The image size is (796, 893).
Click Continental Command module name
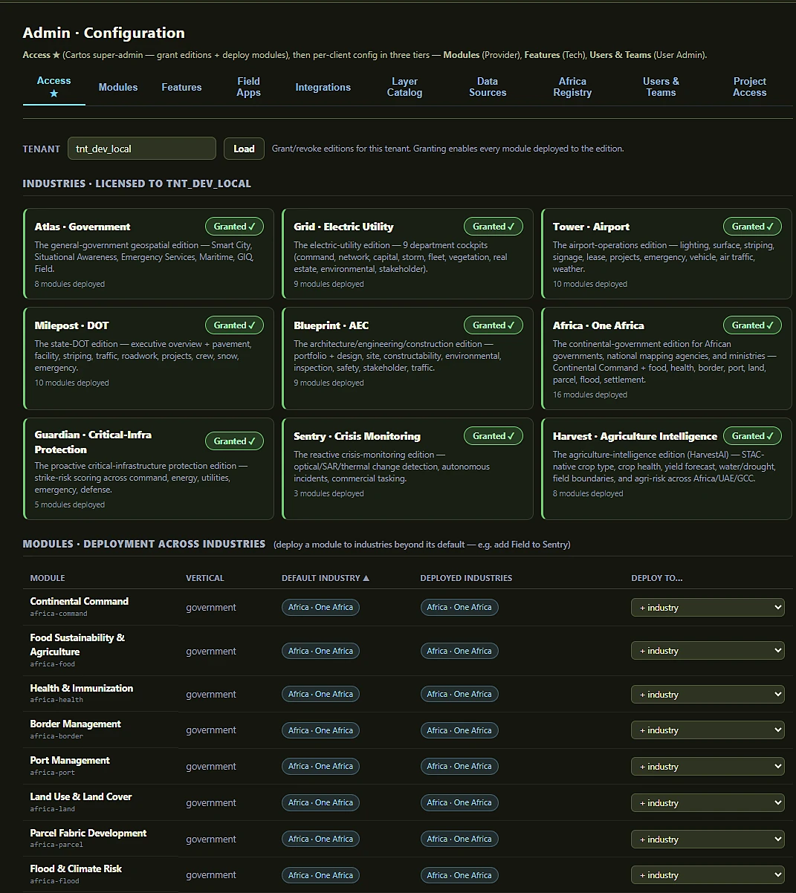tap(80, 601)
